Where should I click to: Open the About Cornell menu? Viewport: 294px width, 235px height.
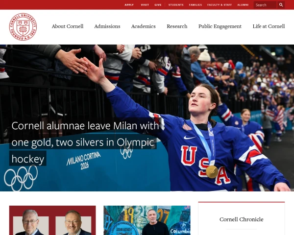pos(68,26)
